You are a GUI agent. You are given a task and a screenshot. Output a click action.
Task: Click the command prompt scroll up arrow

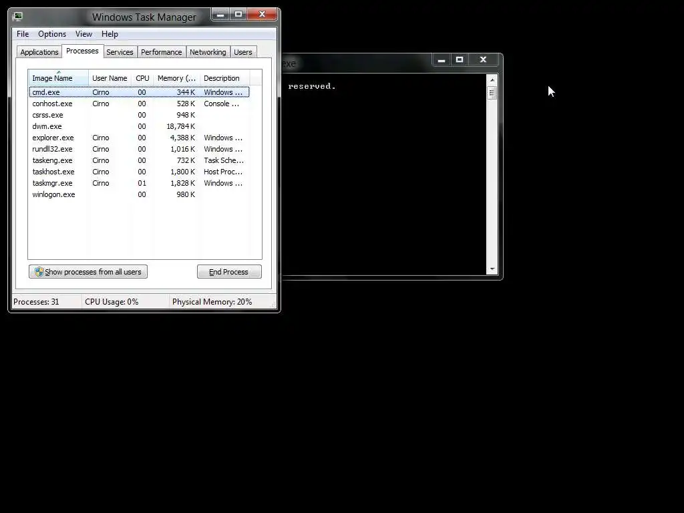tap(492, 80)
